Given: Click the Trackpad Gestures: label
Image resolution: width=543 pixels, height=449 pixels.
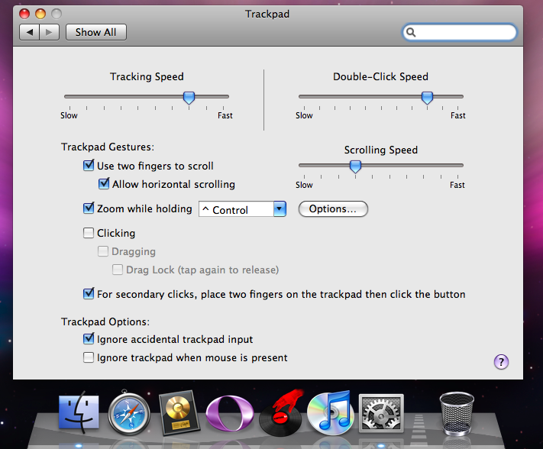Looking at the screenshot, I should (x=108, y=147).
